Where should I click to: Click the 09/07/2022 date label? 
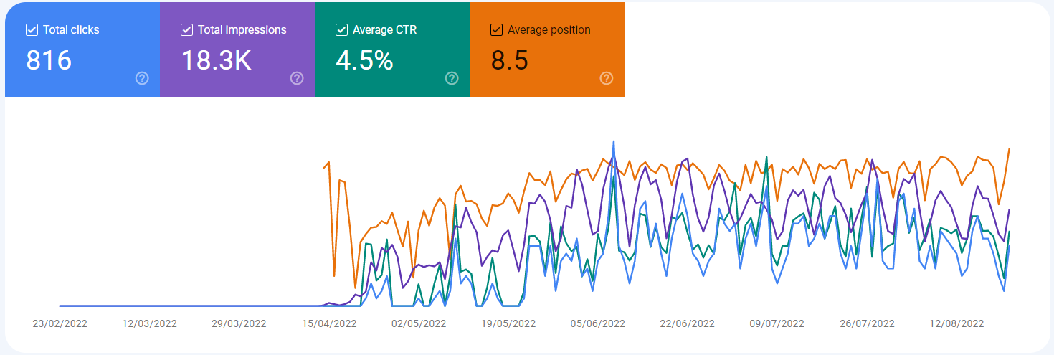[777, 324]
